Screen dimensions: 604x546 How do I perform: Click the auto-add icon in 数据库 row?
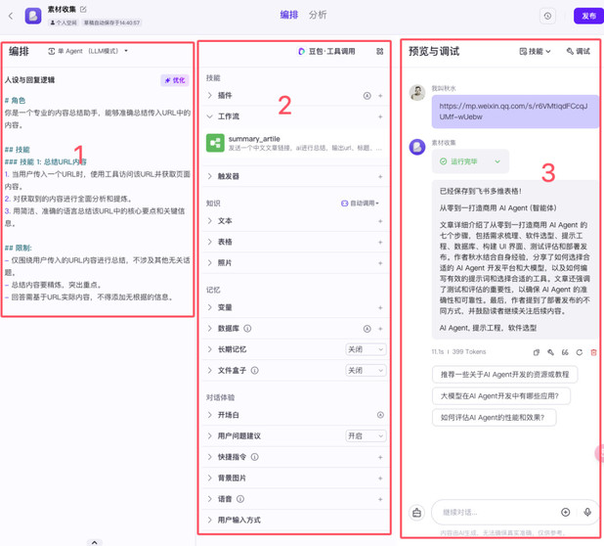click(367, 329)
